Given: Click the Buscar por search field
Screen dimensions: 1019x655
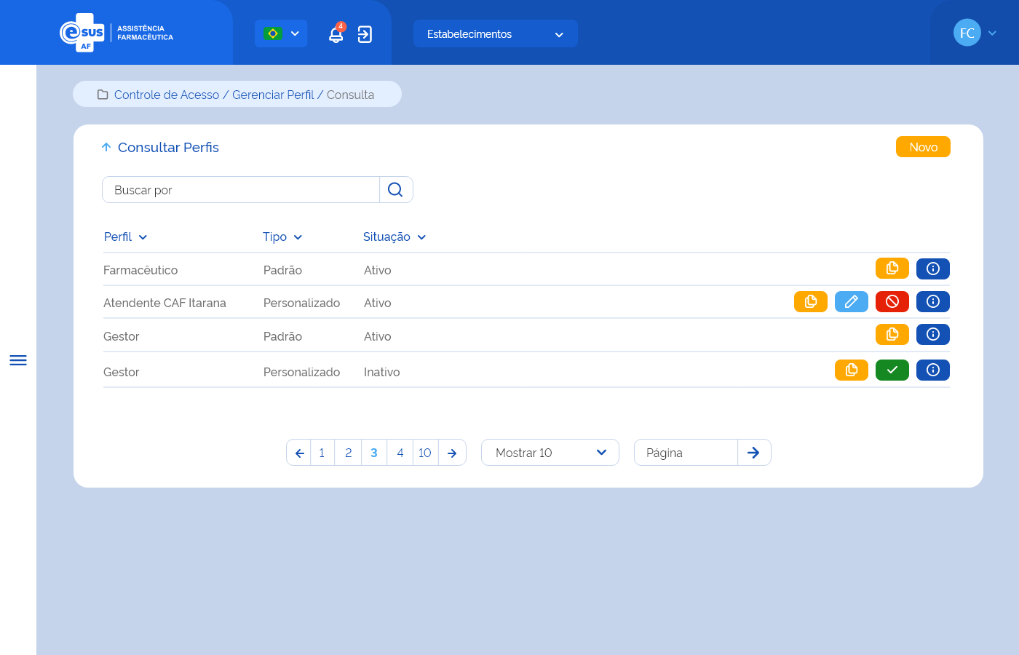Looking at the screenshot, I should tap(240, 190).
